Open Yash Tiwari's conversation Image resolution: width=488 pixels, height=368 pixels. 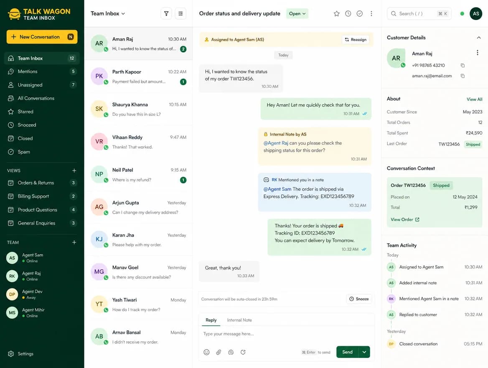[138, 305]
